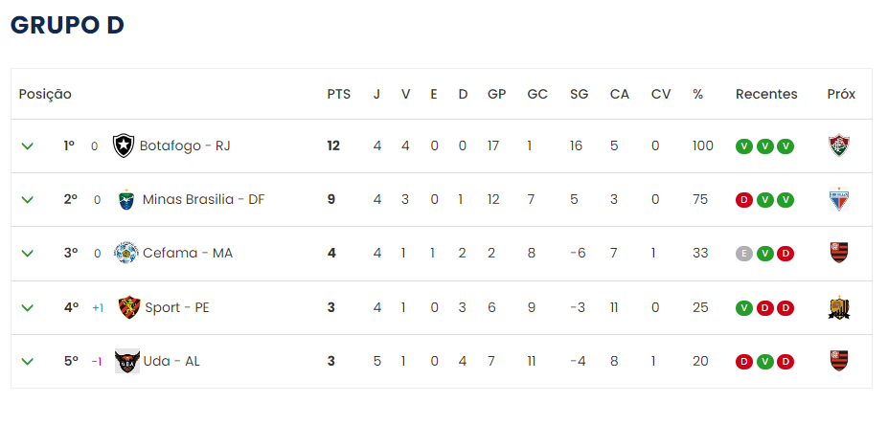The width and height of the screenshot is (888, 425).
Task: Open Sport's next opponent crest
Action: 839,307
